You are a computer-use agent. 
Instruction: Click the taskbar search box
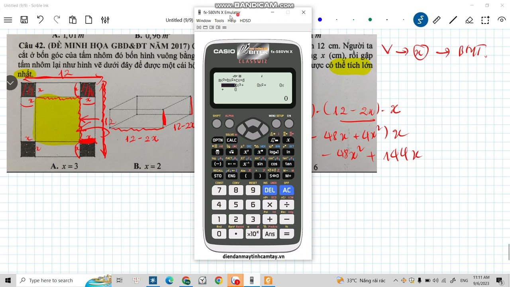(64, 280)
